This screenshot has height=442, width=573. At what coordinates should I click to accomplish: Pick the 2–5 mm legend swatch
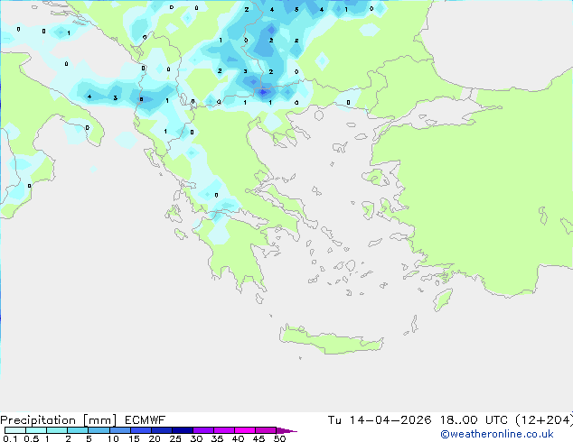click(x=78, y=430)
